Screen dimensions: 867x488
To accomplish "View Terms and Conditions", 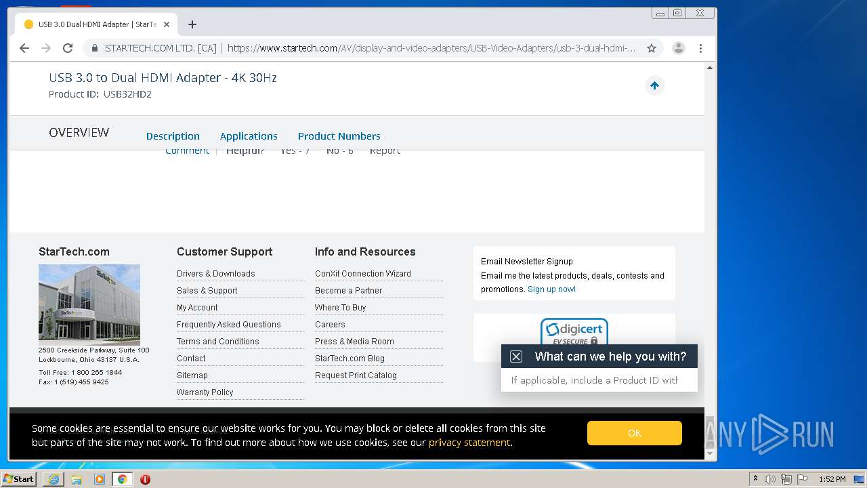I will [218, 342].
